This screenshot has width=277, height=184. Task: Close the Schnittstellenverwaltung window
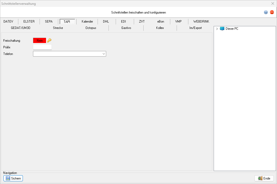pos(272,4)
